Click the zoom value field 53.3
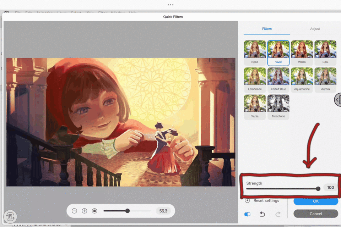Viewport: 341px width, 227px height. (163, 211)
